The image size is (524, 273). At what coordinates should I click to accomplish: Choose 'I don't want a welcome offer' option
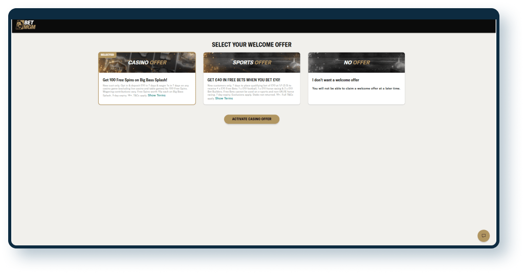coord(336,80)
